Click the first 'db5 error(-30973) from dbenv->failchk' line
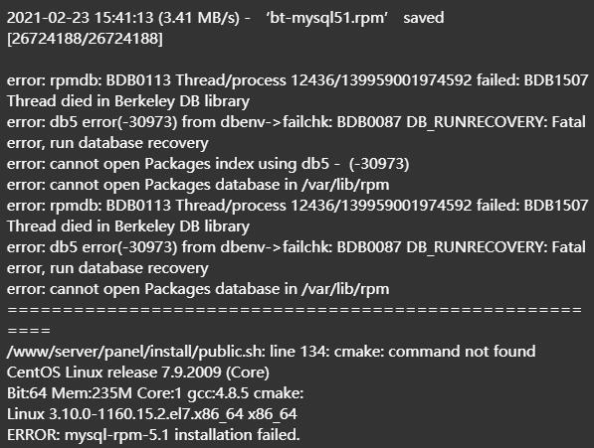The image size is (594, 448). click(x=297, y=122)
